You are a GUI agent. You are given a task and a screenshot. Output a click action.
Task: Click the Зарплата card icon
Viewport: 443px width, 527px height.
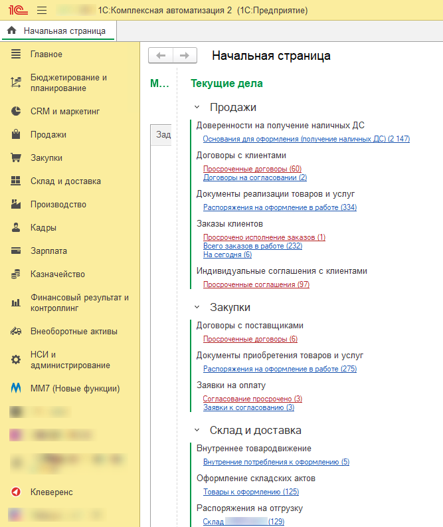(x=16, y=251)
